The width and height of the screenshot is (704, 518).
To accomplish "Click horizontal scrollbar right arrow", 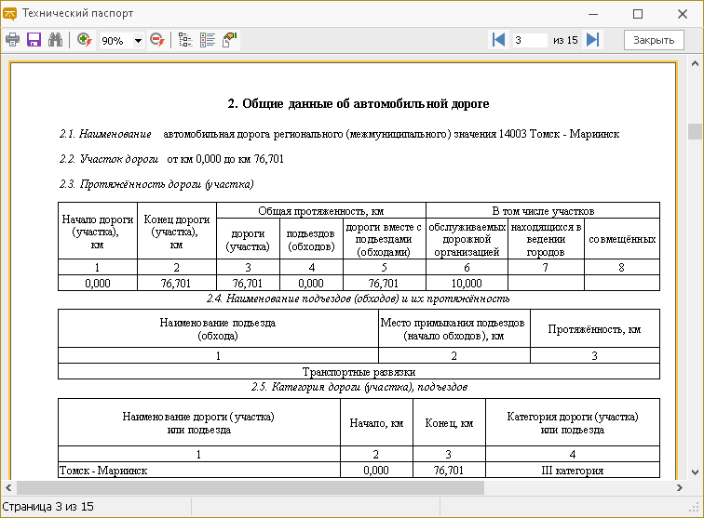I will coord(679,487).
